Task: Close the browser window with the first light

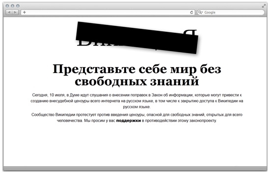Action: point(7,6)
